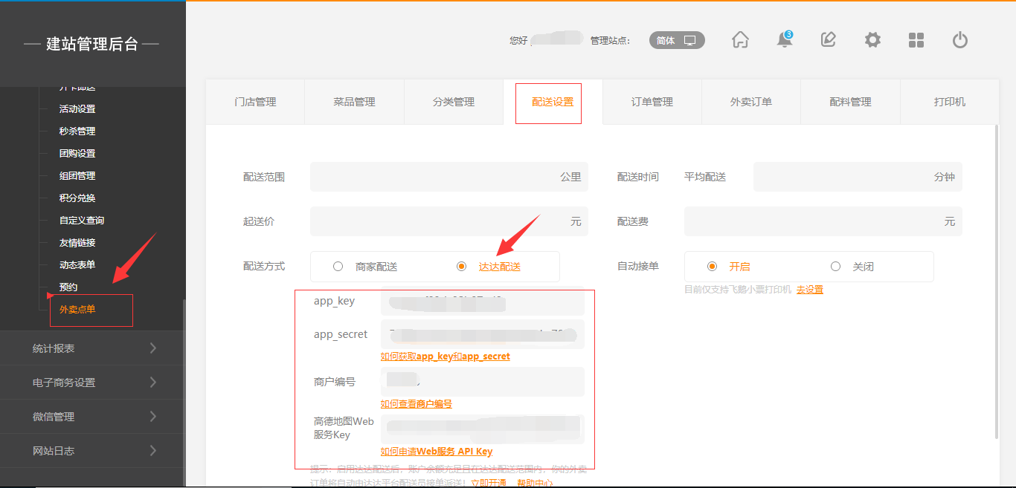Click the power logout icon
Viewport: 1016px width, 488px height.
(x=960, y=40)
